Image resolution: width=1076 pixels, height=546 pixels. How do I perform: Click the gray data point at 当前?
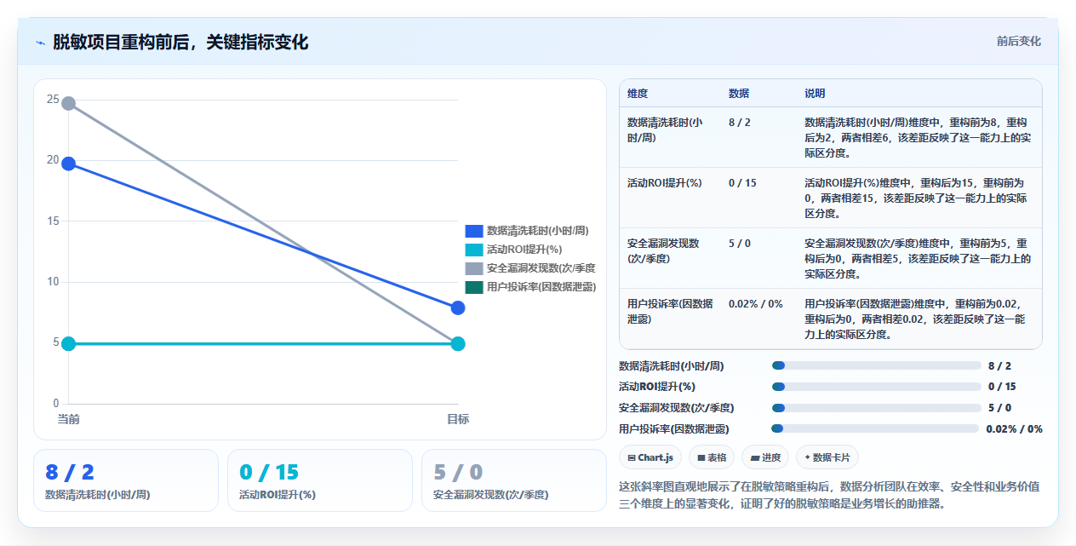click(x=69, y=104)
